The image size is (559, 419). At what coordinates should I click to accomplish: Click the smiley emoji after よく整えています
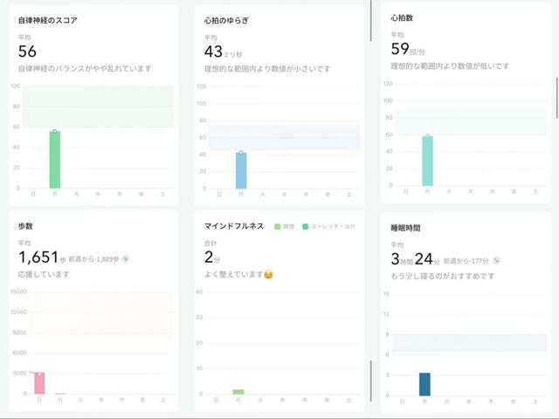coord(269,275)
